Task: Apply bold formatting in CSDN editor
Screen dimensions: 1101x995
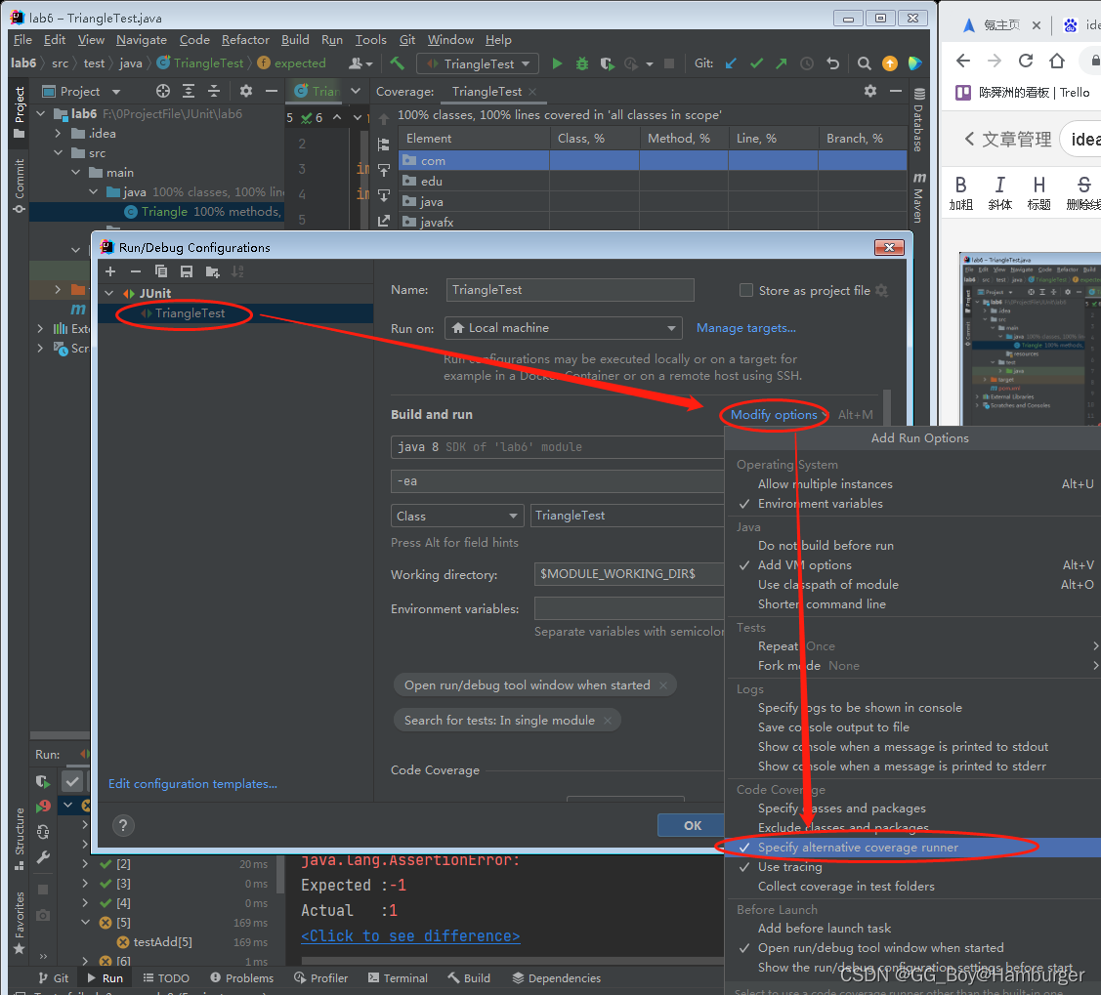Action: [961, 193]
